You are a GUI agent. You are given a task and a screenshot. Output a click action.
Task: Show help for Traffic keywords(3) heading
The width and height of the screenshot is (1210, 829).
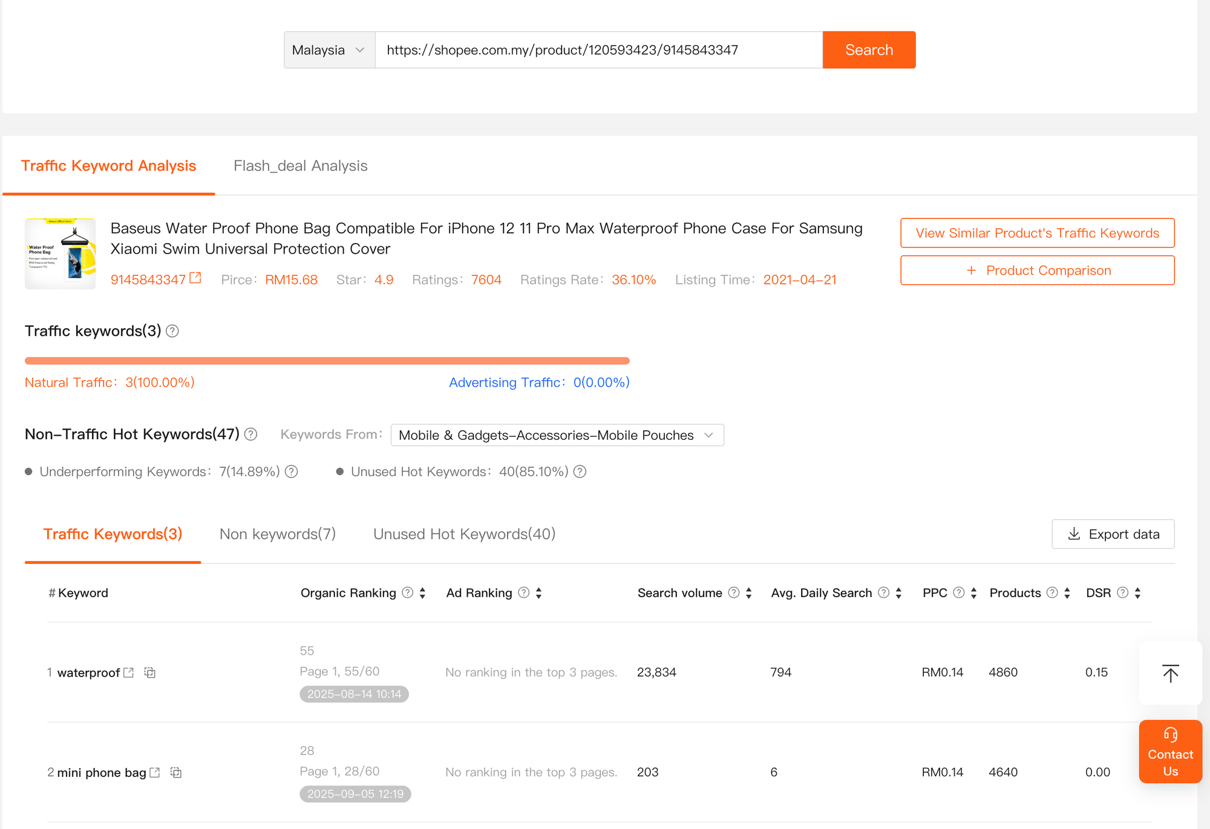[x=172, y=331]
